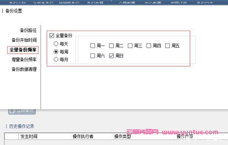Go to the 增量备份频率 section

pyautogui.click(x=24, y=60)
